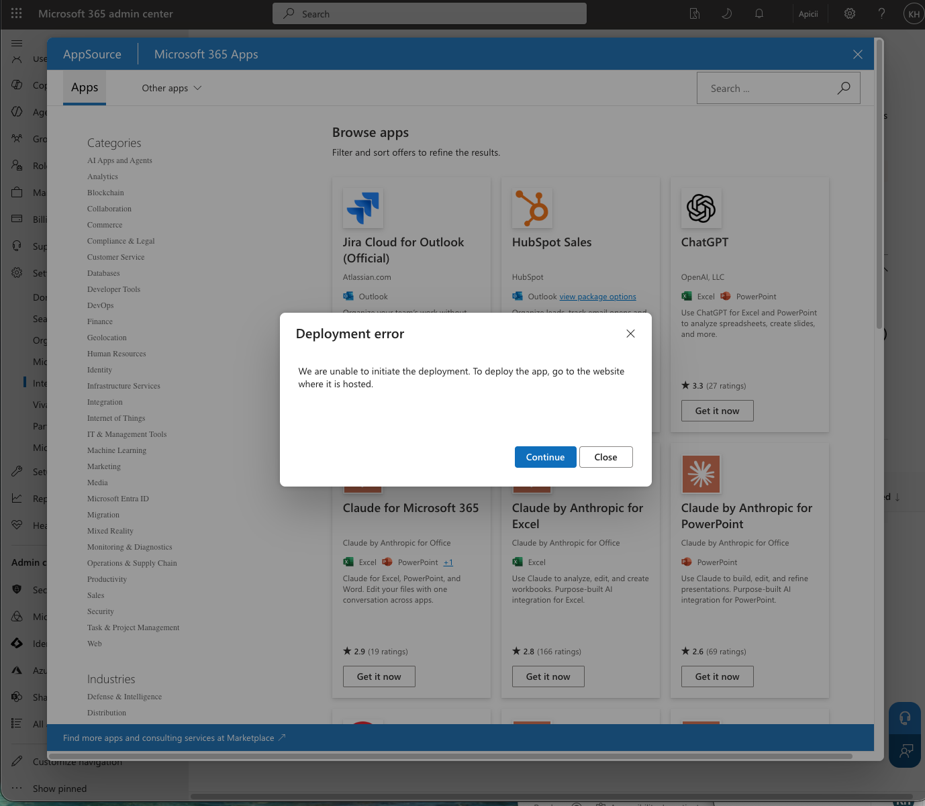Collapse the navigation menu hamburger icon
This screenshot has height=806, width=925.
point(17,43)
